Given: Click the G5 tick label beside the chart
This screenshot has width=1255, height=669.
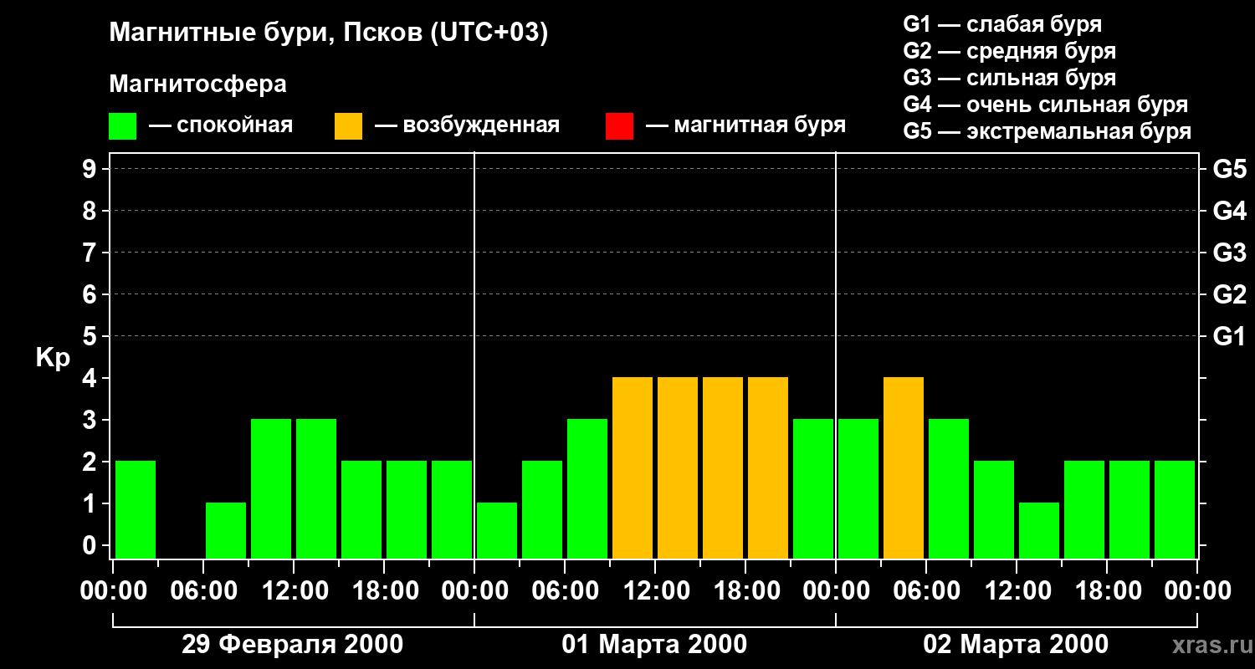Looking at the screenshot, I should click(x=1230, y=169).
